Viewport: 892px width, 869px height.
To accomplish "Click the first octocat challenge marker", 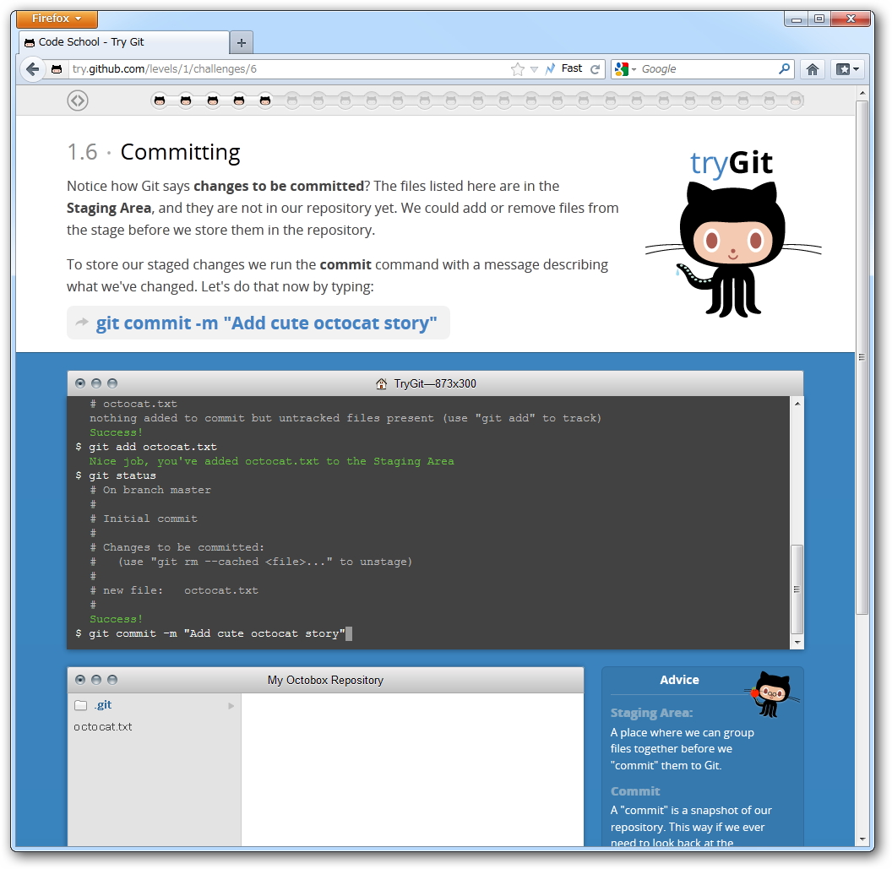I will (x=160, y=100).
